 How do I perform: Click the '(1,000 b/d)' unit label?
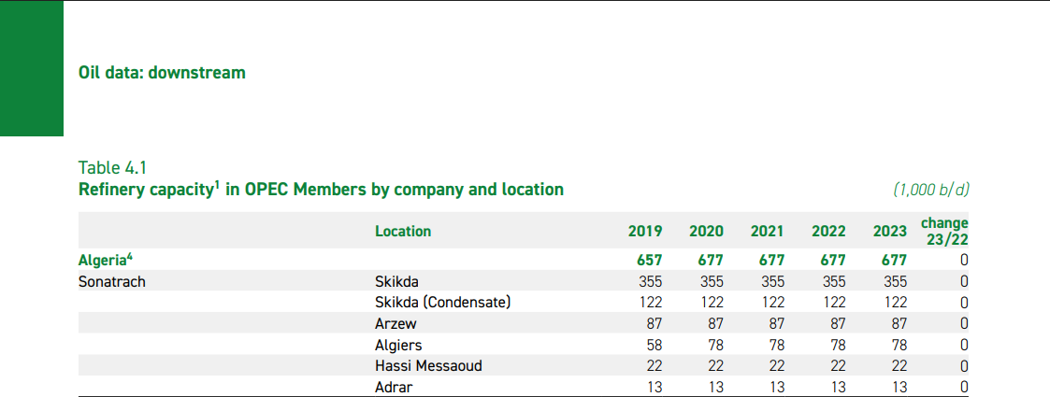(930, 190)
